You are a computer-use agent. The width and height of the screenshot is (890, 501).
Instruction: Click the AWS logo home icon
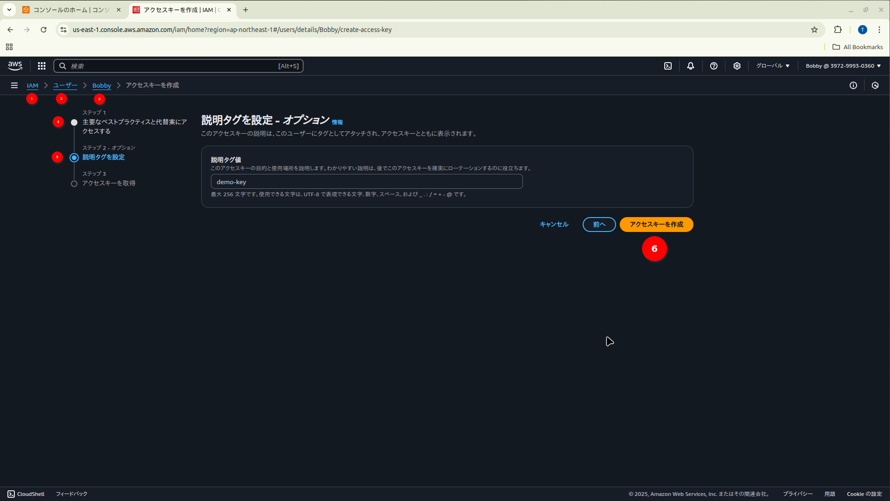point(15,66)
